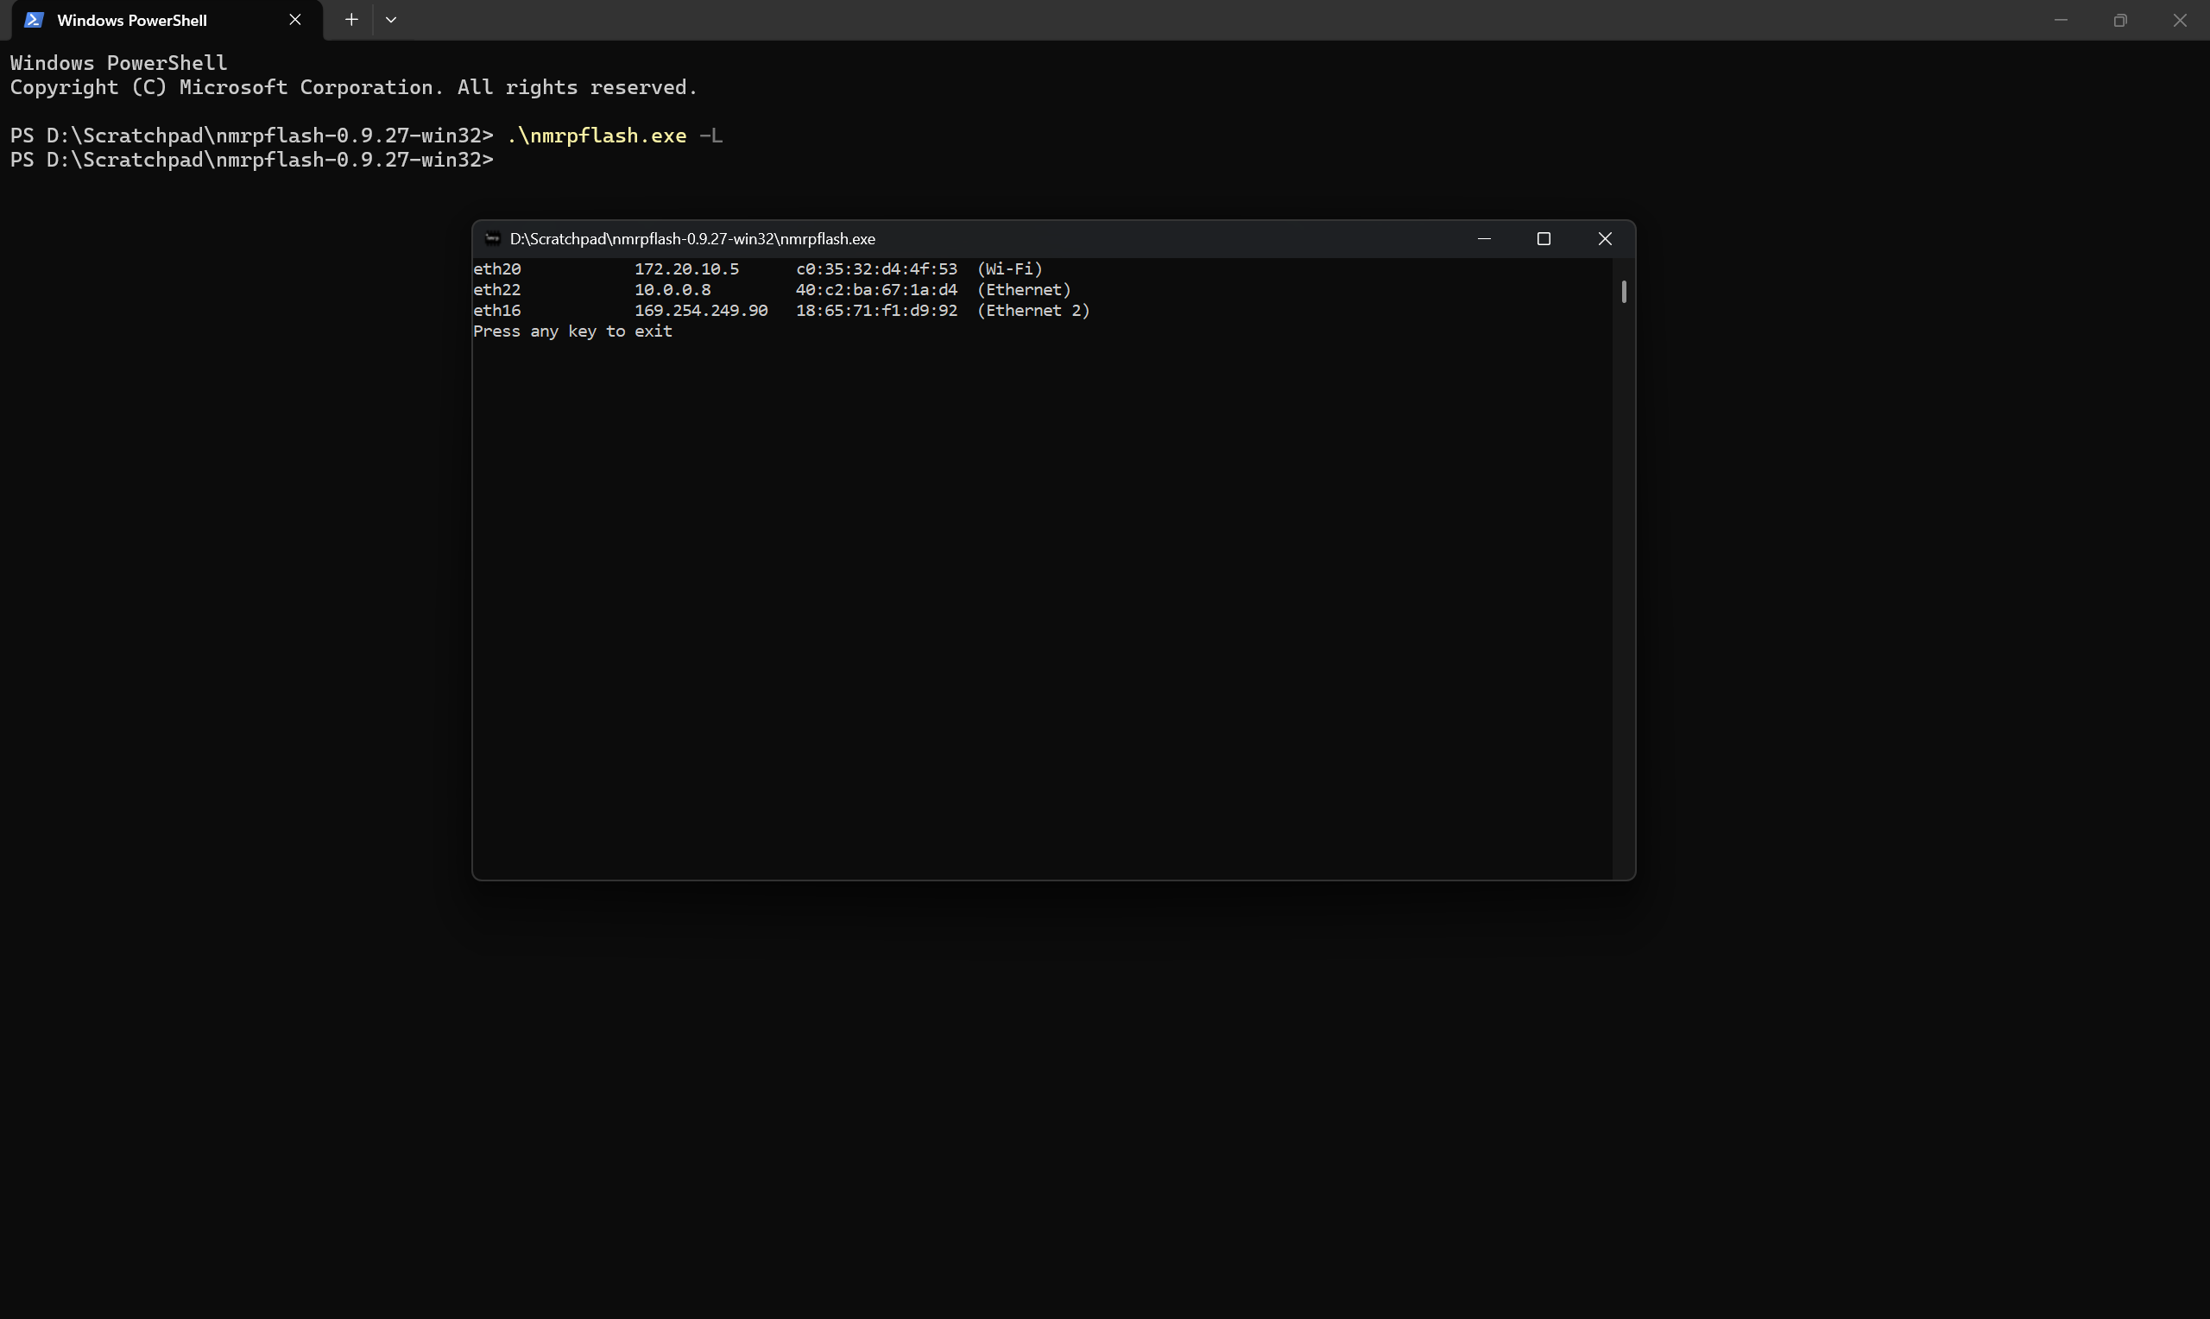Maximize the nmrpflash.exe console window

point(1544,238)
